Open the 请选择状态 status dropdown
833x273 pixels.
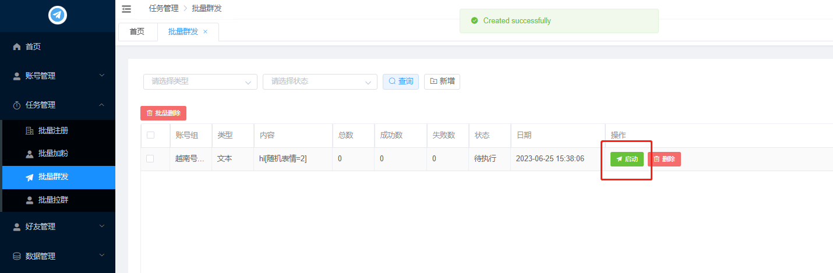[320, 81]
